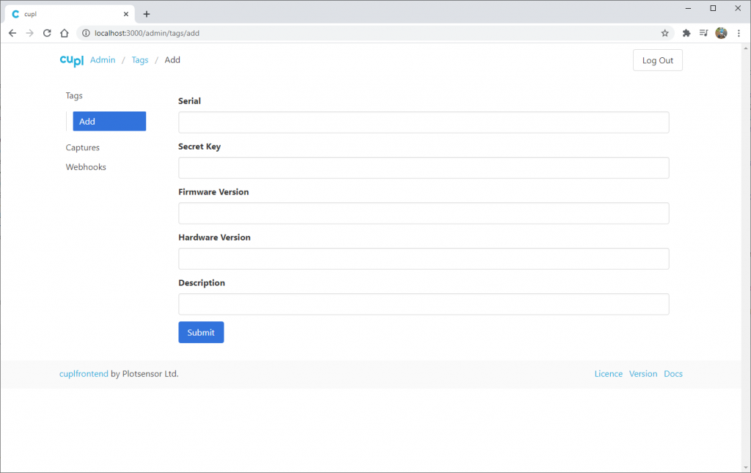The height and width of the screenshot is (473, 751).
Task: Focus the Firmware Version input field
Action: (x=424, y=213)
